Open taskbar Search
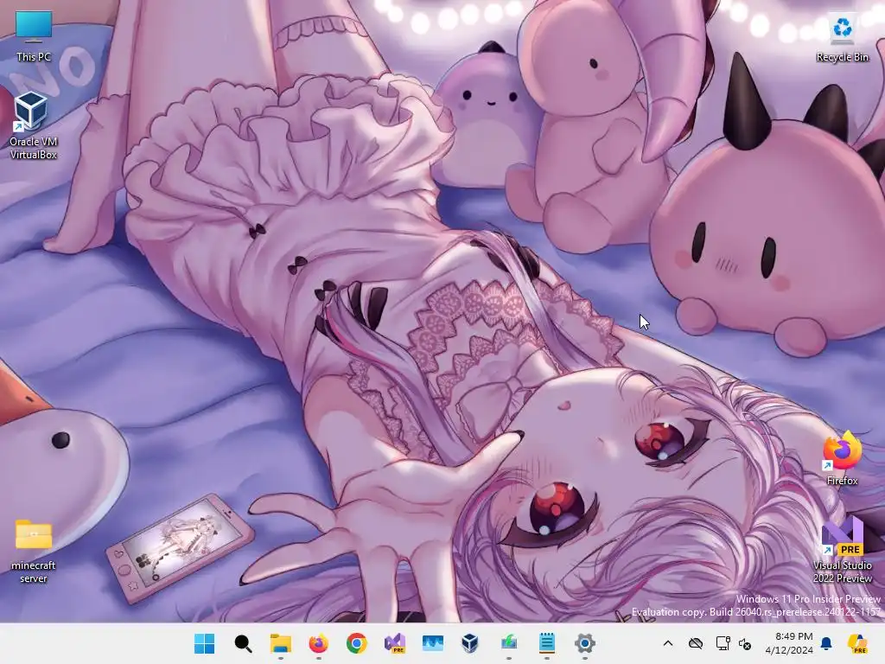This screenshot has width=885, height=664. coord(243,643)
